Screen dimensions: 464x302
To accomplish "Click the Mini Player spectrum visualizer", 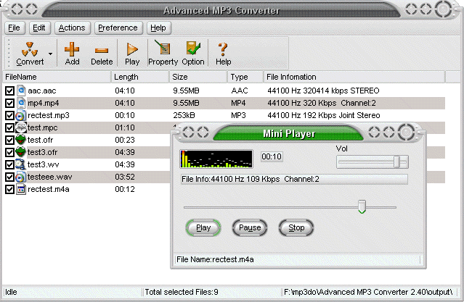I will click(216, 159).
